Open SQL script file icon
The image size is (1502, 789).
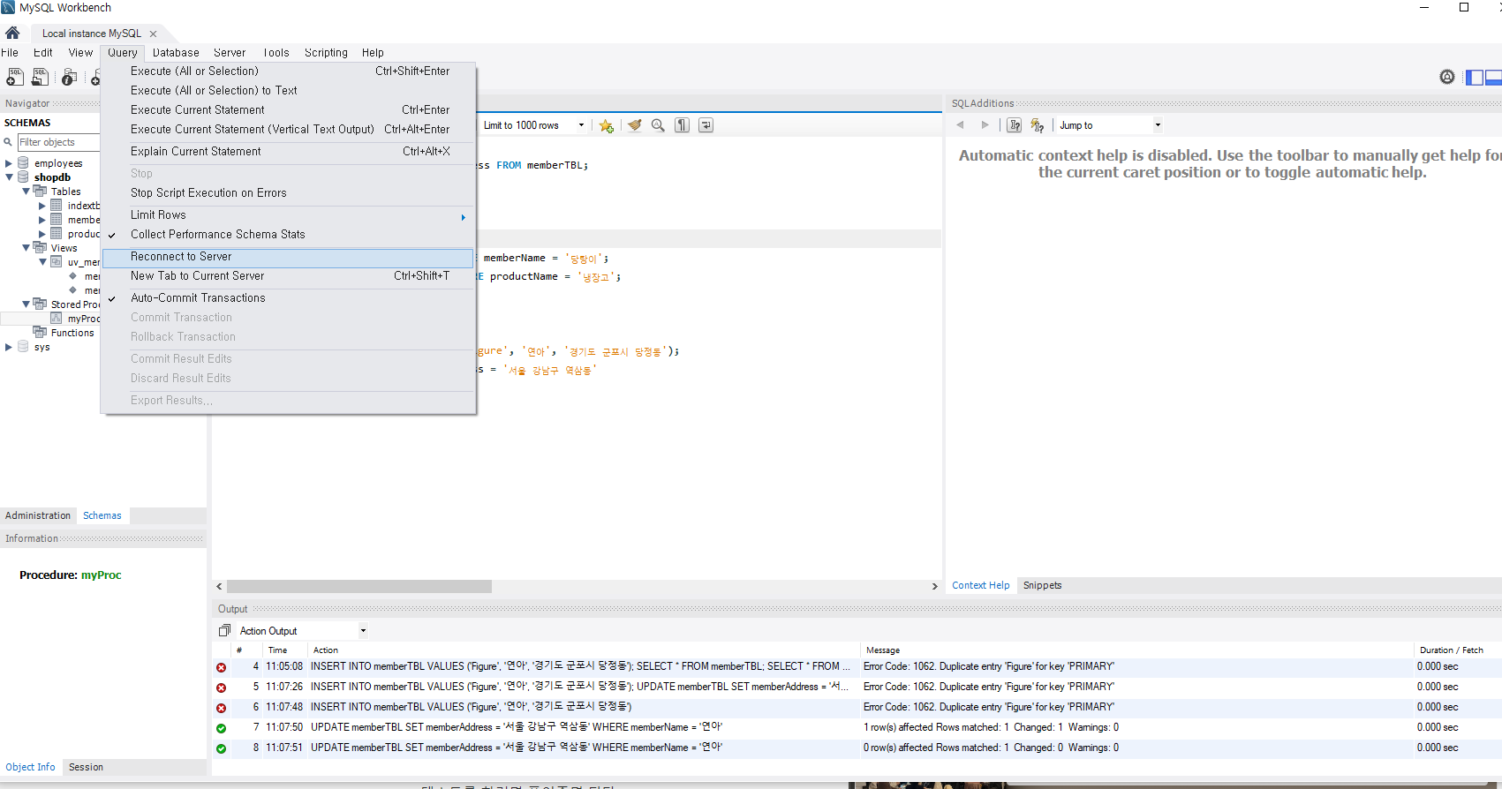click(40, 78)
